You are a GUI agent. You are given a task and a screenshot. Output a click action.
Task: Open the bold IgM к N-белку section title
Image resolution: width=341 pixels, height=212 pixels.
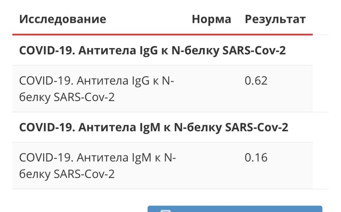(x=154, y=127)
